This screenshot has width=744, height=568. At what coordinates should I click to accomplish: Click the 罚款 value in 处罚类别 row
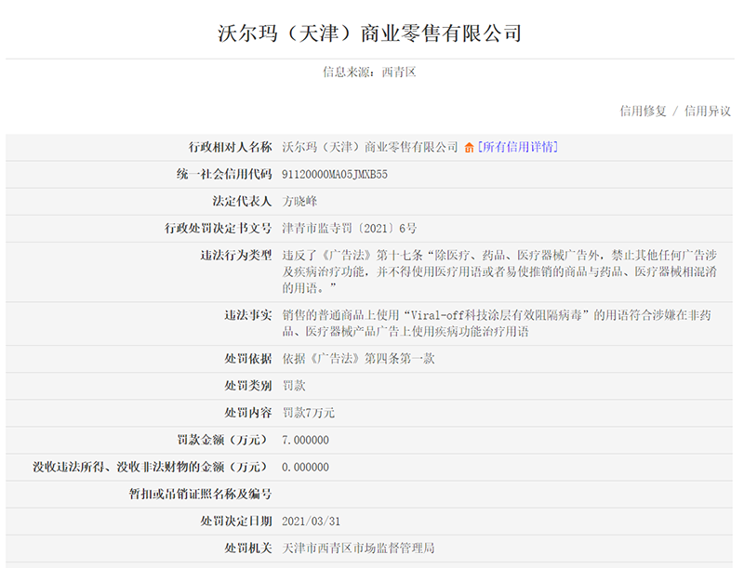[x=294, y=386]
